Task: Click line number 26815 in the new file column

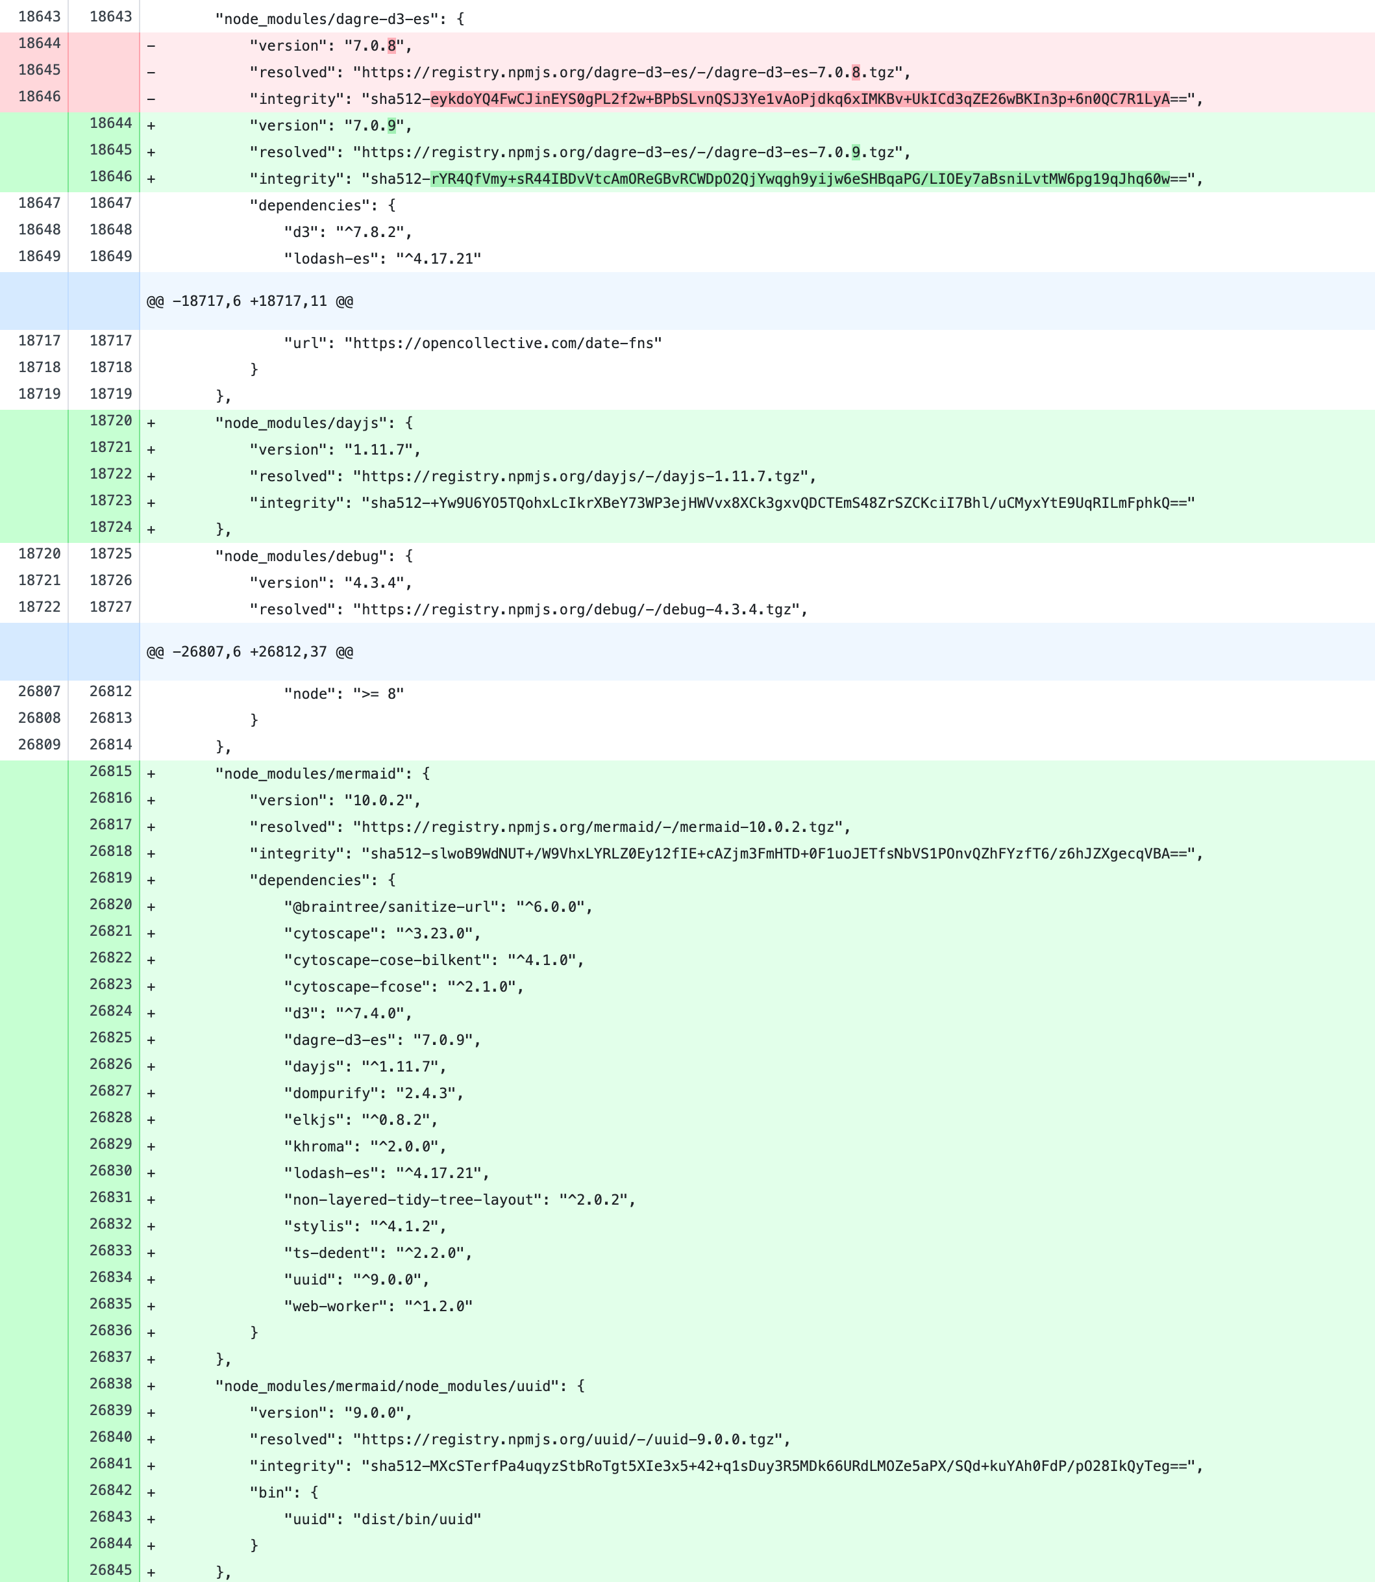Action: tap(110, 773)
